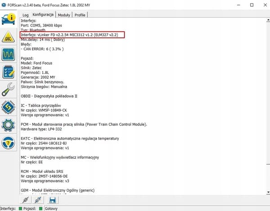
Task: Click the scrollbar down arrow
Action: (268, 192)
